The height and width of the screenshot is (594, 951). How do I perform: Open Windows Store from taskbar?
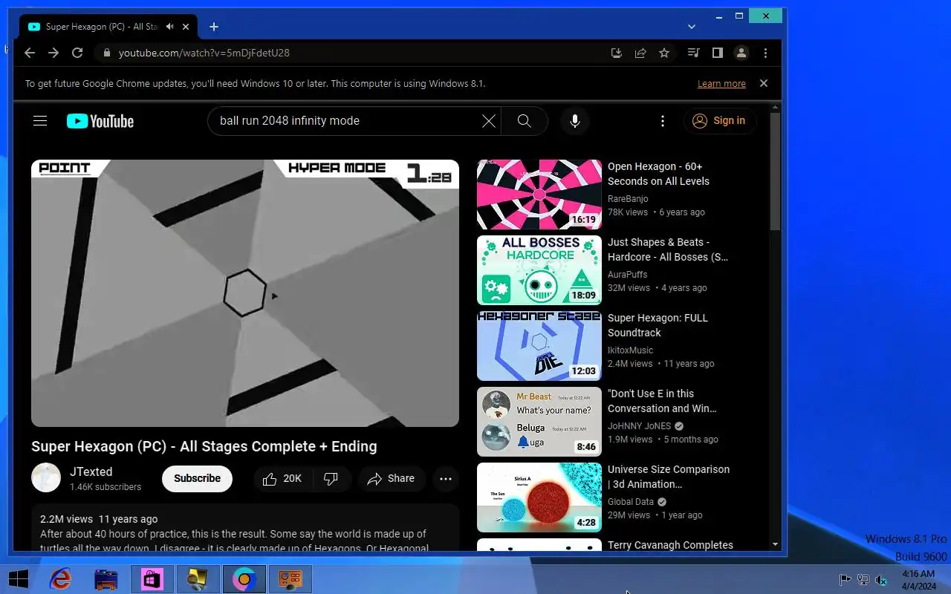[x=152, y=579]
